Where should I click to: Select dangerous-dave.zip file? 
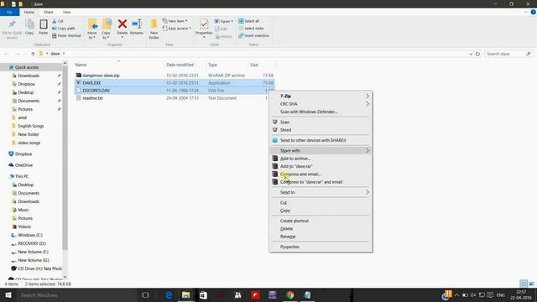[101, 75]
